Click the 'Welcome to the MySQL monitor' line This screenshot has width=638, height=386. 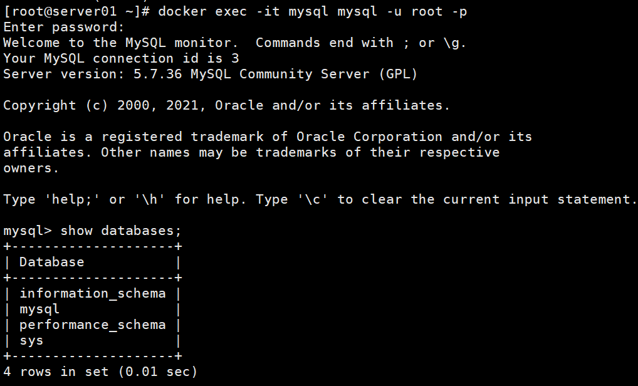[235, 43]
